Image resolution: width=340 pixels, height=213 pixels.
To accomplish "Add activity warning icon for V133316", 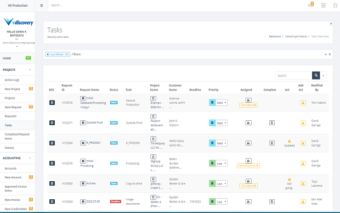I will click(x=303, y=103).
